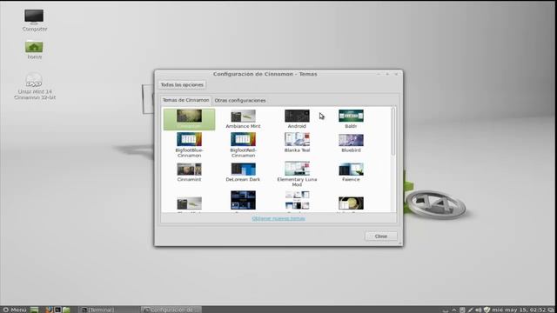557x313 pixels.
Task: Switch to the Terminal window in taskbar
Action: coord(108,310)
